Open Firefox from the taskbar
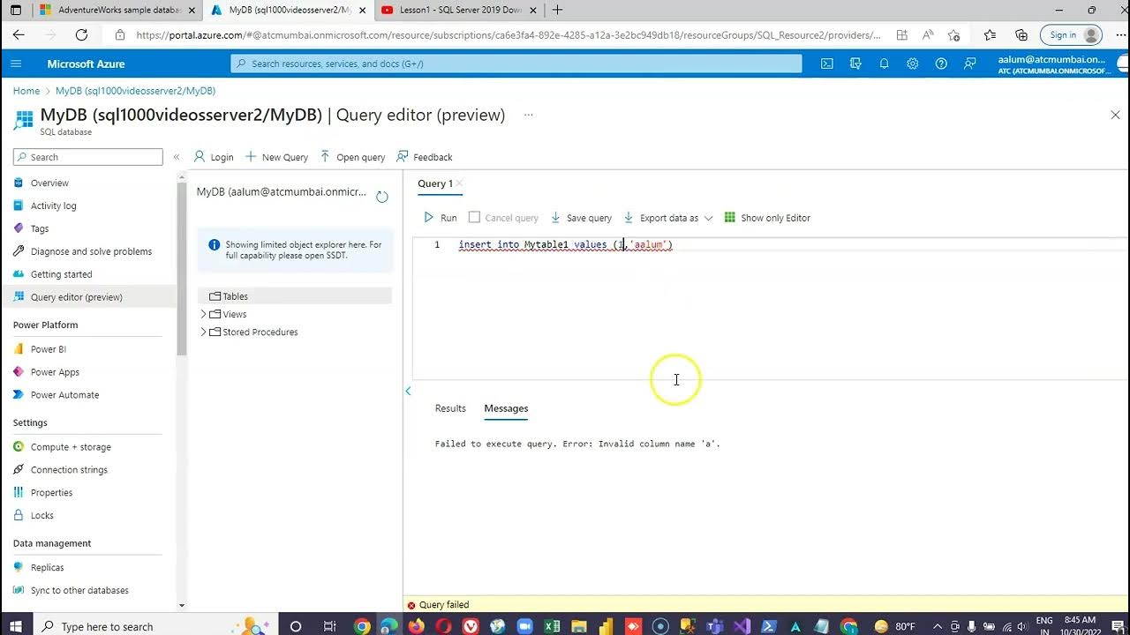Viewport: 1130px width, 635px height. point(417,626)
